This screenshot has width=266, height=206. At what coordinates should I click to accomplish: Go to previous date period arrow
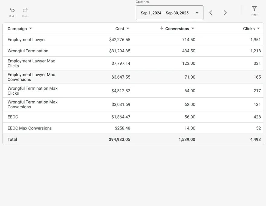(211, 13)
